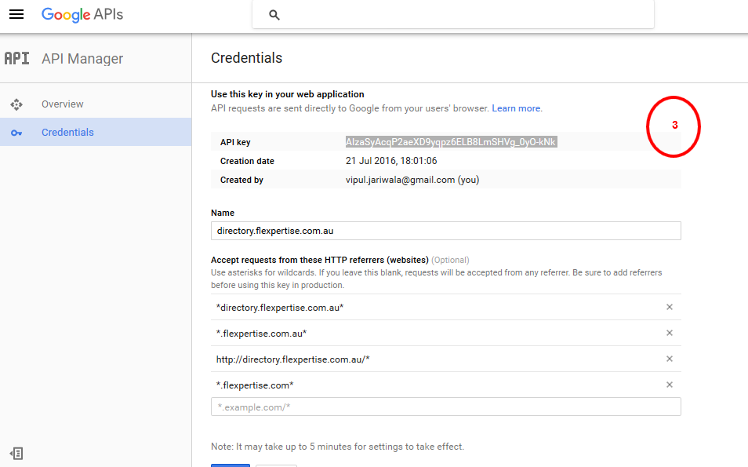Click the Credentials key icon

click(x=16, y=133)
